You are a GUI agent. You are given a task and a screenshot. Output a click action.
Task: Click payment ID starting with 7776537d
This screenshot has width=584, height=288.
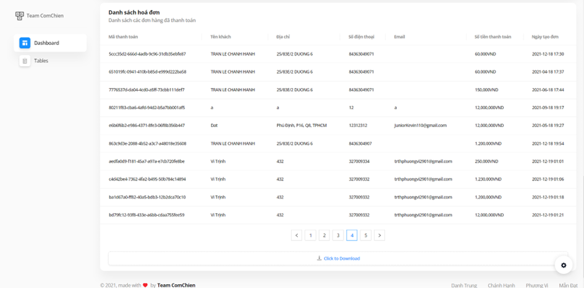click(146, 90)
